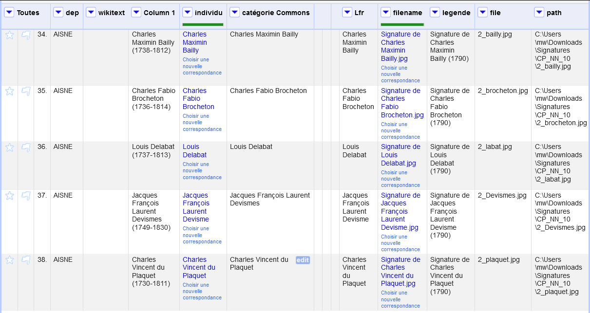Star row 36 Louis Delabat
Image resolution: width=590 pixels, height=313 pixels.
9,147
